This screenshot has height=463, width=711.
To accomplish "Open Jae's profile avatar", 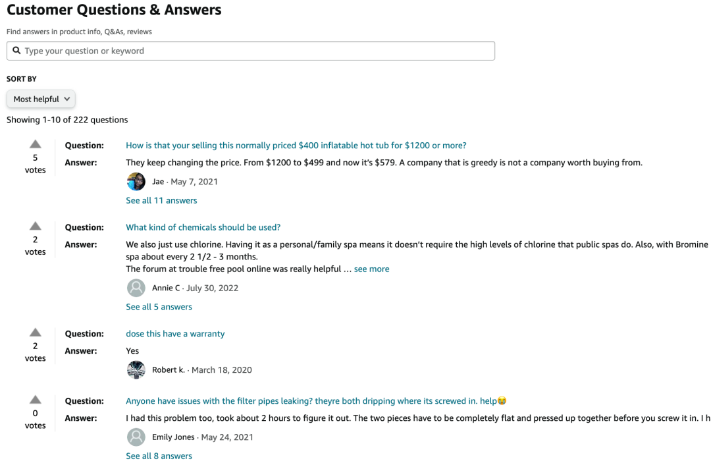I will click(x=136, y=181).
